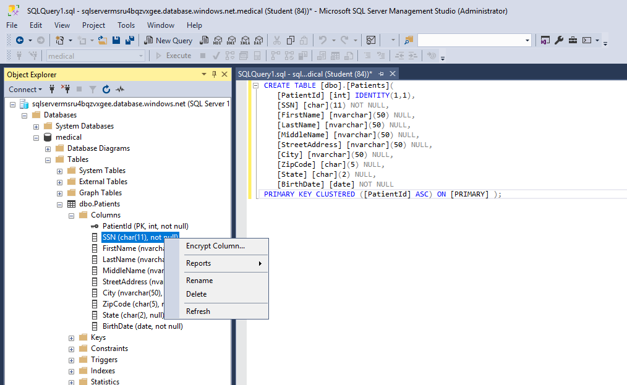
Task: Expand the Triggers folder
Action: click(x=71, y=361)
